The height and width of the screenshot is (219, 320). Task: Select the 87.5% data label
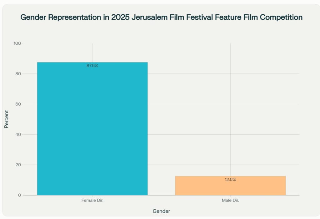[92, 66]
